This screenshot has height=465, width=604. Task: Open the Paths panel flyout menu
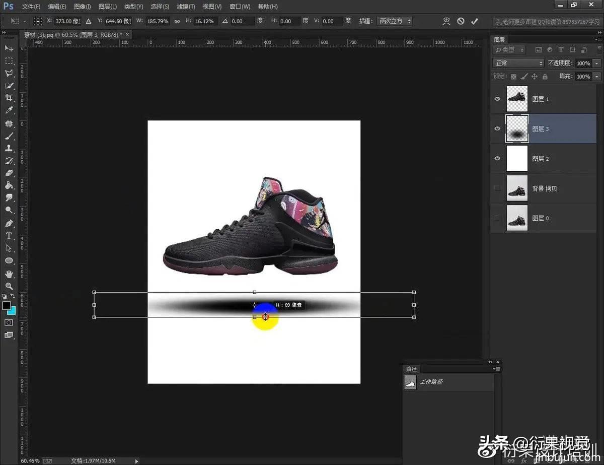click(497, 369)
